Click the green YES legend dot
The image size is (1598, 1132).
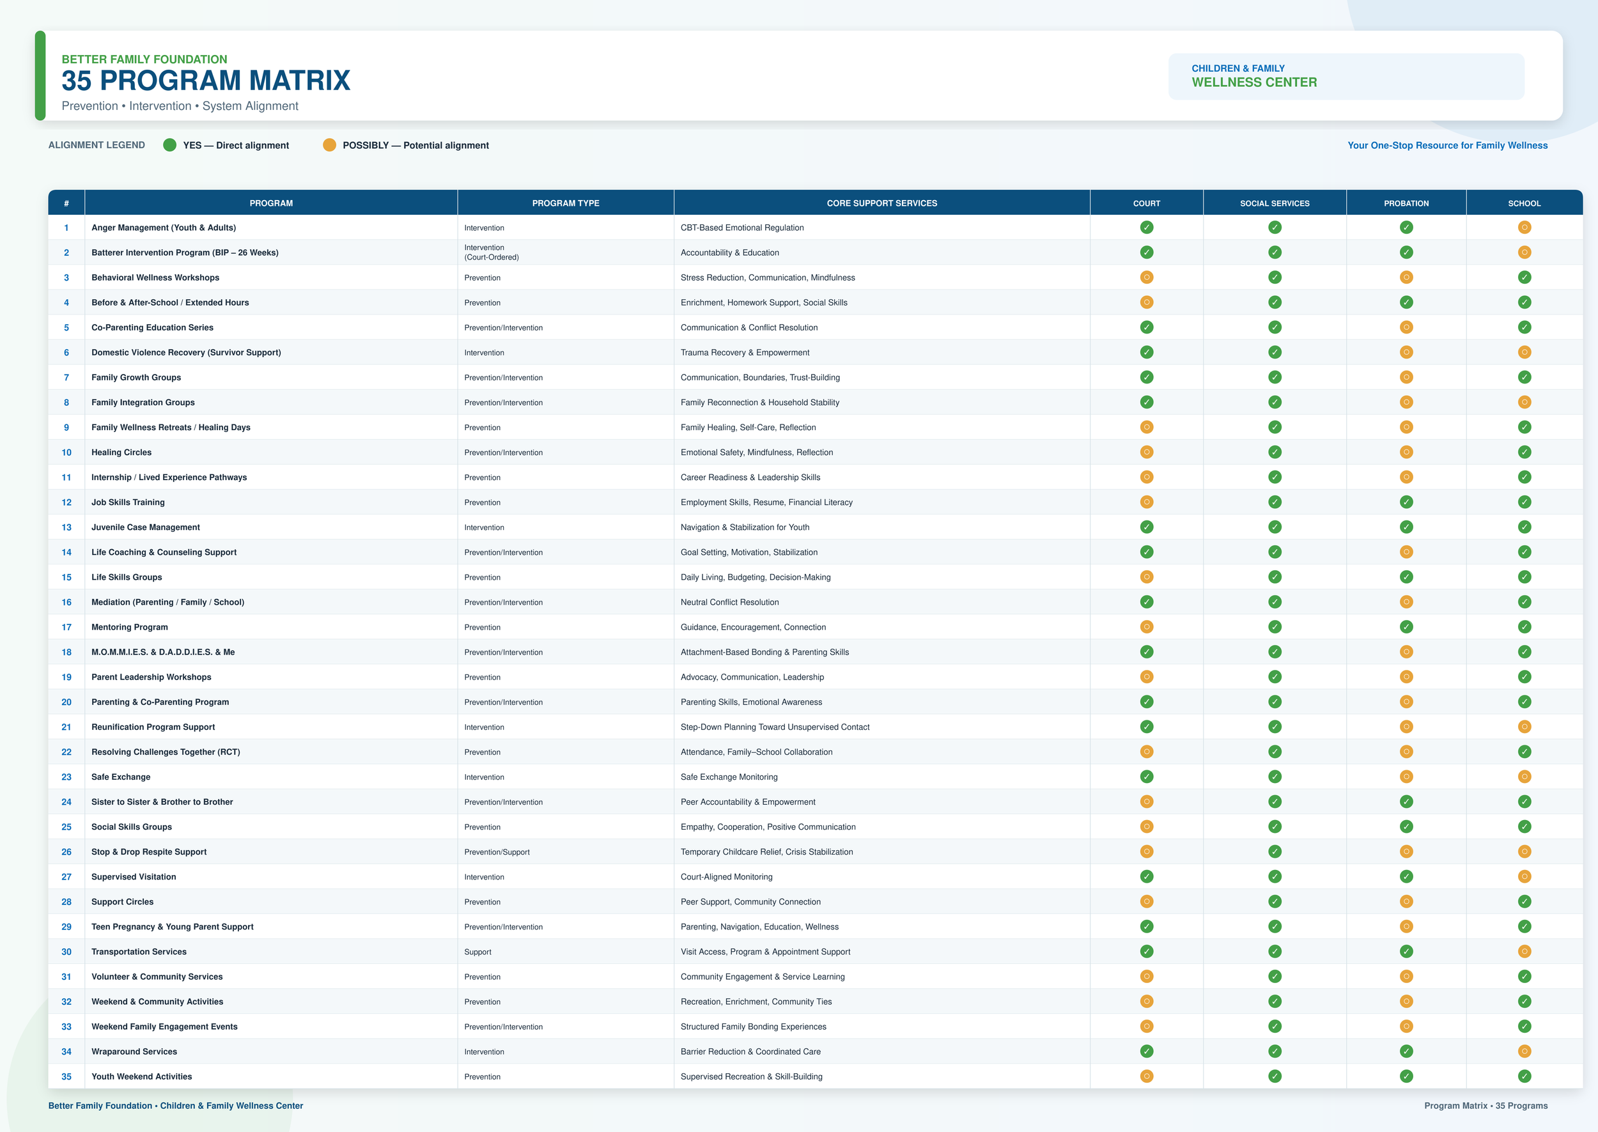169,145
